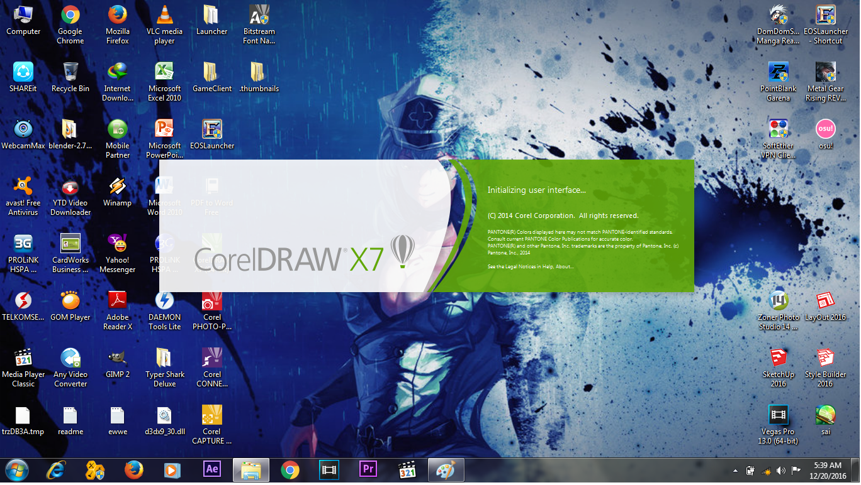Click the .thumbnails folder on the desktop
Screen dimensions: 861x485
259,78
